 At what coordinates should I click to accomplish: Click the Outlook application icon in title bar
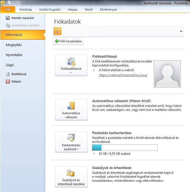click(3, 3)
